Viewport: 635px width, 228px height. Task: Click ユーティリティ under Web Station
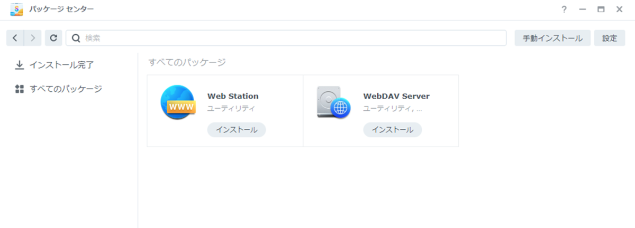point(231,109)
